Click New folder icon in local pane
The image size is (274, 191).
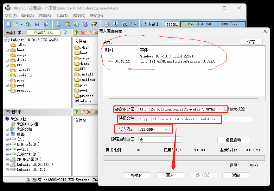[83, 112]
